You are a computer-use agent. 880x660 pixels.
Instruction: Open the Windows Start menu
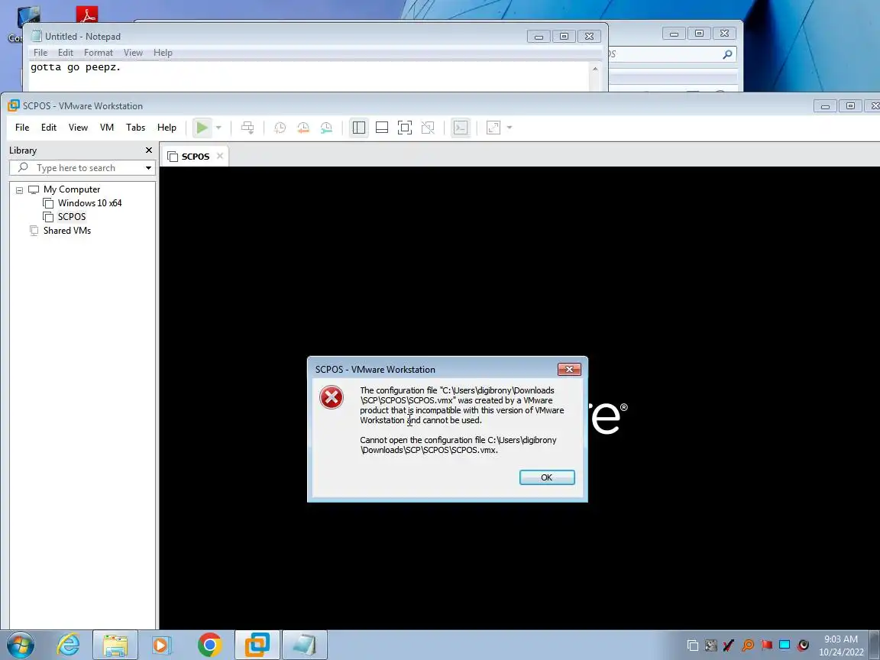click(x=20, y=645)
